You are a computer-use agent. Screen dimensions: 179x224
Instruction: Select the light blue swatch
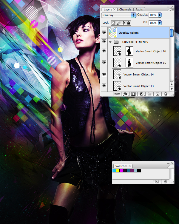tap(135, 170)
